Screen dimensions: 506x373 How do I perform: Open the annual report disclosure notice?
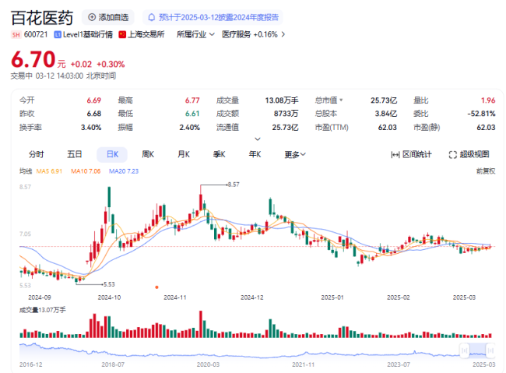(213, 17)
